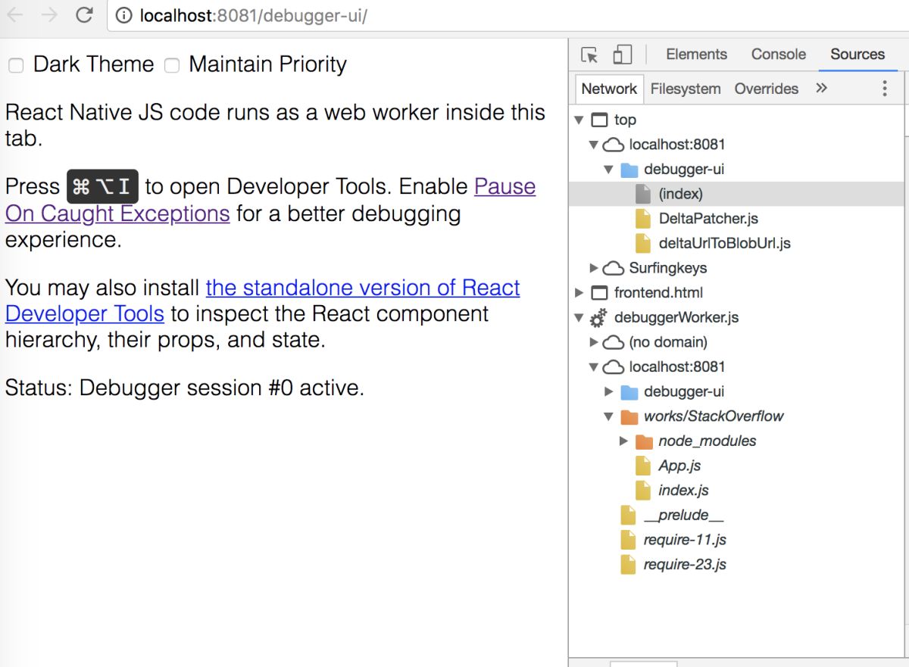Click the App.js yellow file icon
The width and height of the screenshot is (909, 667).
click(643, 466)
